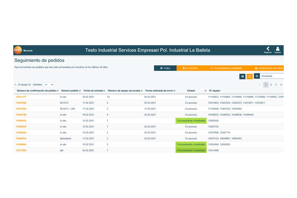This screenshot has height=198, width=297.
Task: Open order confirmation 10384865
Action: [21, 144]
